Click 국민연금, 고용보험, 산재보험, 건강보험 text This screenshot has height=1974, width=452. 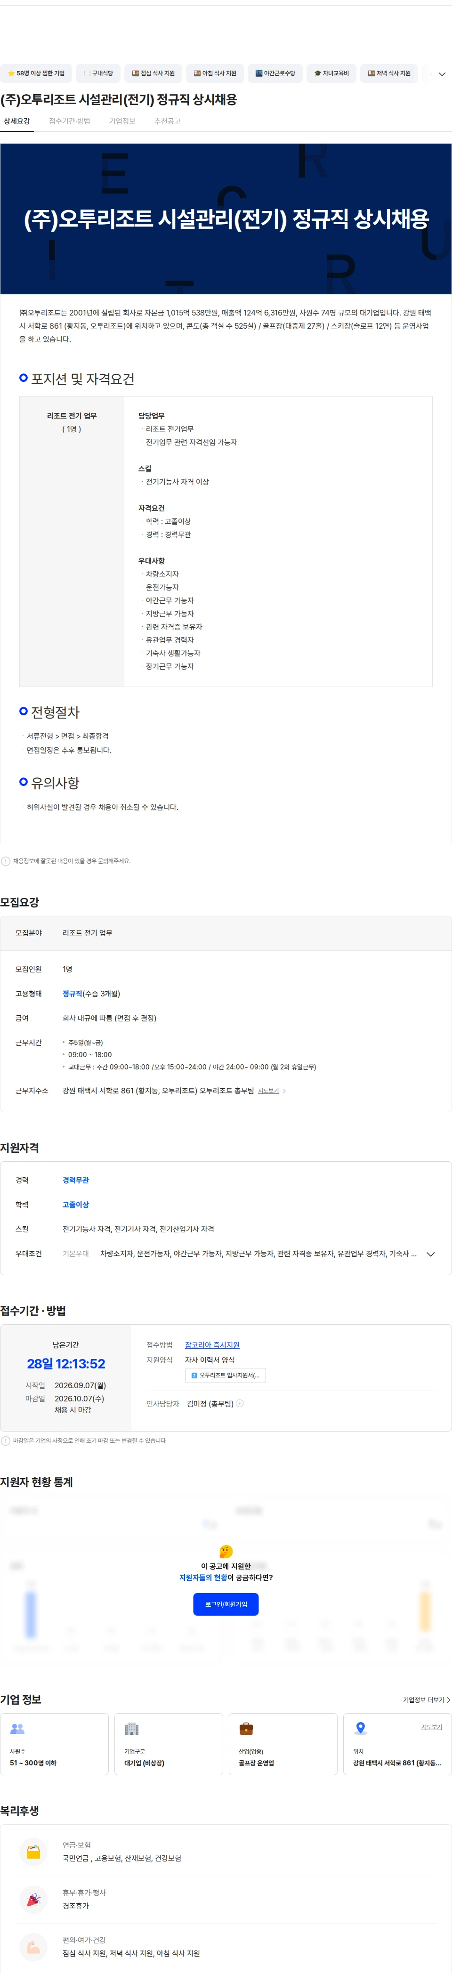(x=122, y=1858)
